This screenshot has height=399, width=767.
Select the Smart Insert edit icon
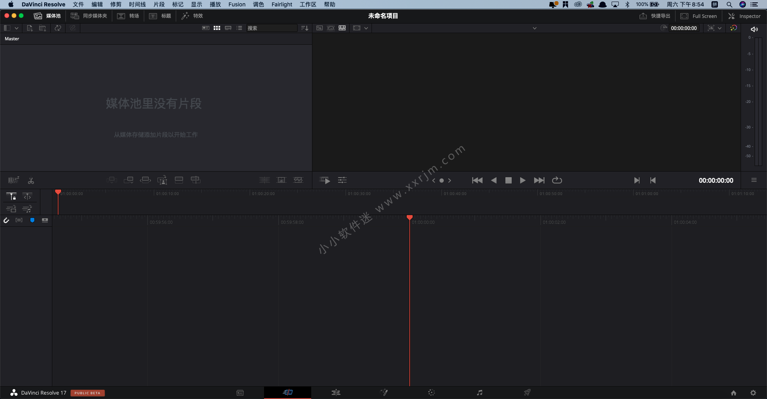click(111, 180)
